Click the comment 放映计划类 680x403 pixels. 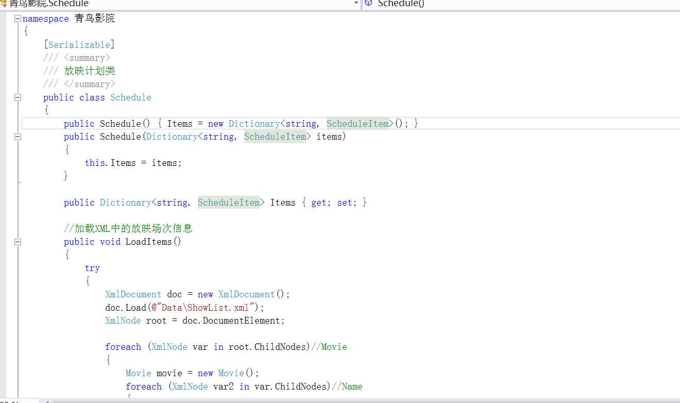coord(90,71)
